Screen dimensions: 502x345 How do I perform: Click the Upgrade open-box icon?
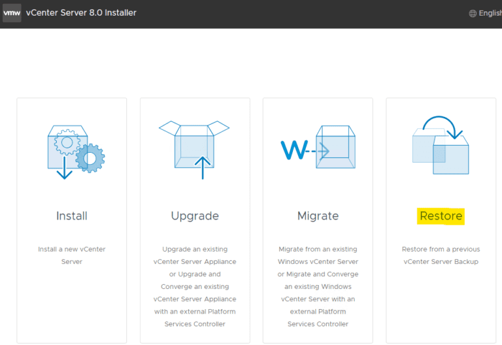[194, 150]
